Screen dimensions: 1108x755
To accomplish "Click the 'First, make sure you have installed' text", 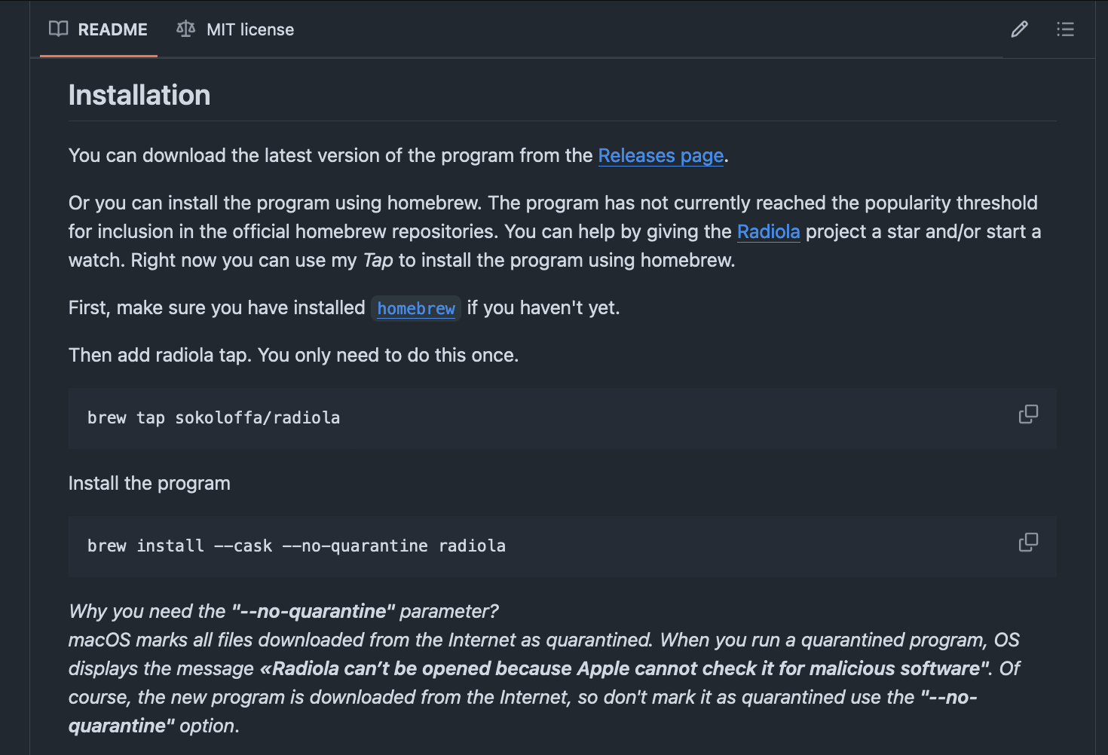I will click(x=217, y=308).
